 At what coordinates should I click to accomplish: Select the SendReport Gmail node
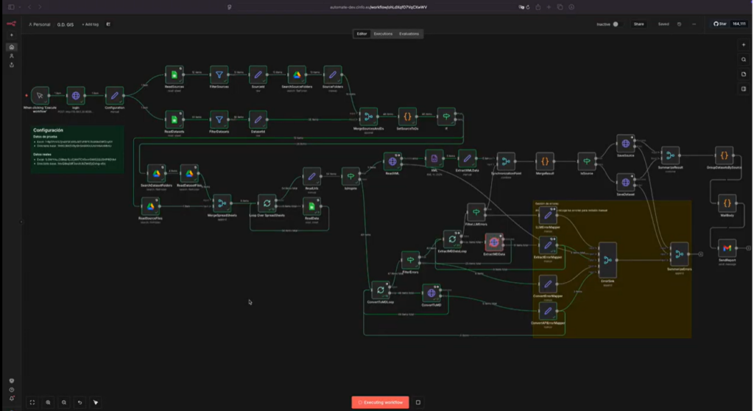coord(726,248)
